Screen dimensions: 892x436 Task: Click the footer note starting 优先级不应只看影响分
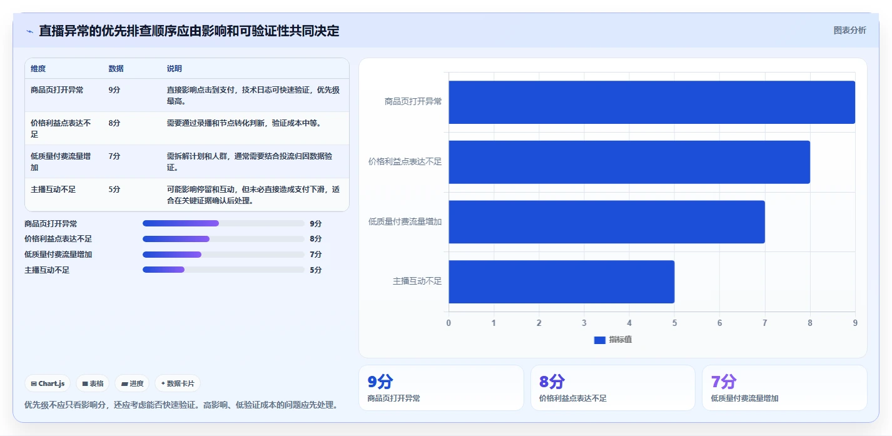[x=181, y=405]
